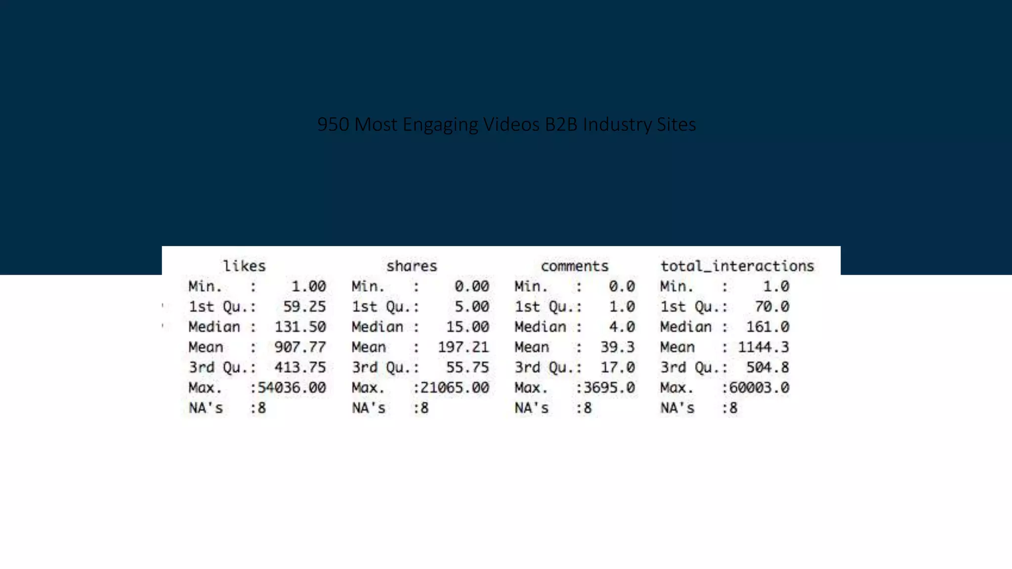Viewport: 1012px width, 569px height.
Task: Click the shares 3rd Qu. value 55.75
Action: click(x=467, y=367)
